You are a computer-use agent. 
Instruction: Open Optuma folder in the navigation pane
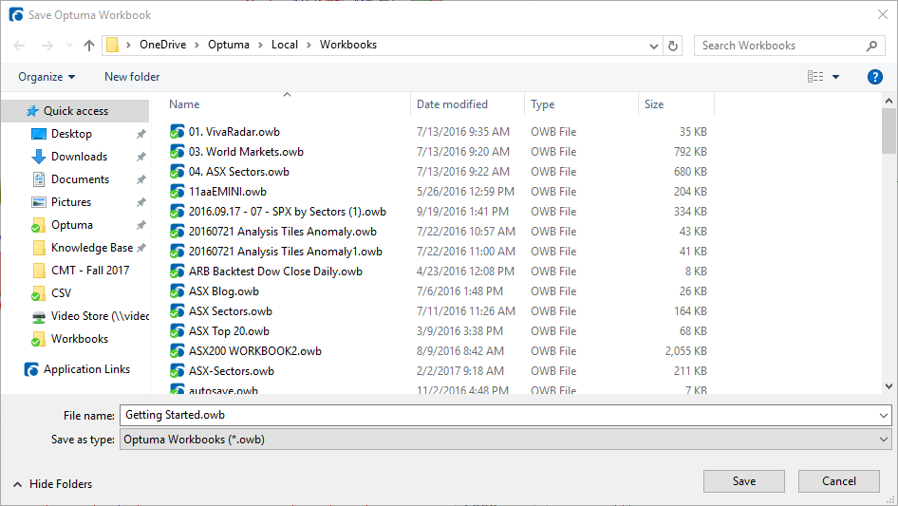(x=71, y=225)
